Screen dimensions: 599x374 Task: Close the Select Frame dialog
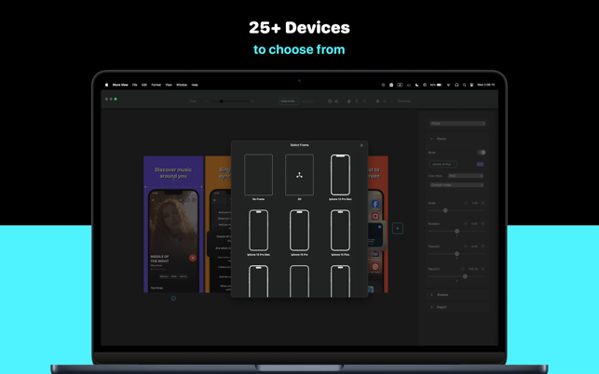(x=361, y=145)
